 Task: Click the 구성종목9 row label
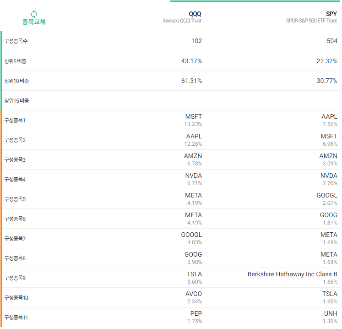[15, 278]
